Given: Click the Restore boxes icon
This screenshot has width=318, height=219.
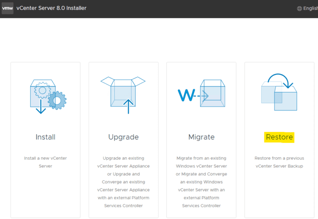Looking at the screenshot, I should [279, 92].
